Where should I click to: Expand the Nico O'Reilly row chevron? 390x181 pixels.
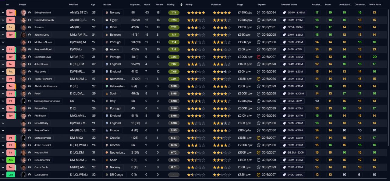(3, 123)
